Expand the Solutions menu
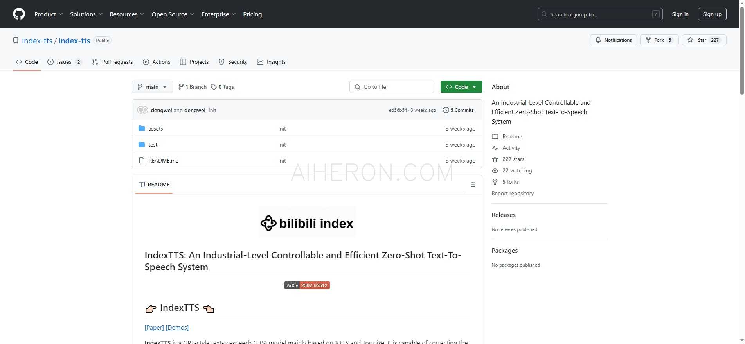This screenshot has height=344, width=745. pos(86,14)
